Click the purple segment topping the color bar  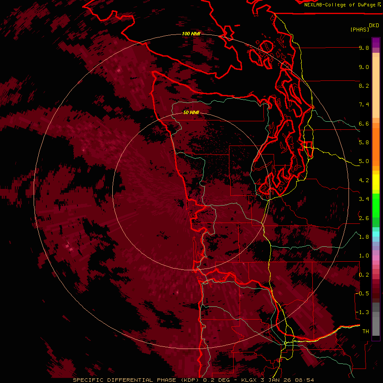point(376,43)
